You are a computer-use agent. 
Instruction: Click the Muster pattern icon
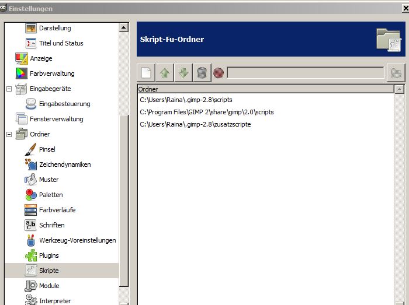coord(31,180)
